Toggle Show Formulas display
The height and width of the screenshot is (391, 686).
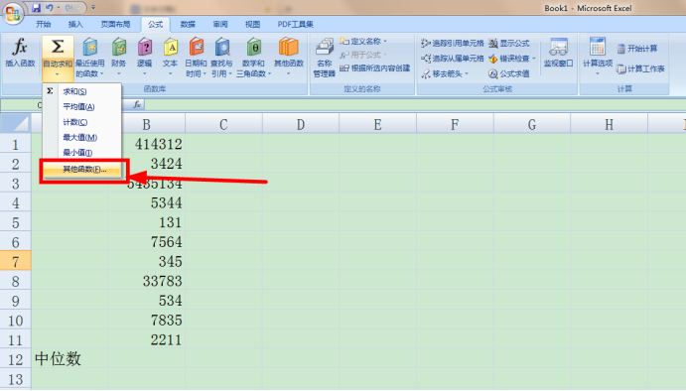(509, 43)
